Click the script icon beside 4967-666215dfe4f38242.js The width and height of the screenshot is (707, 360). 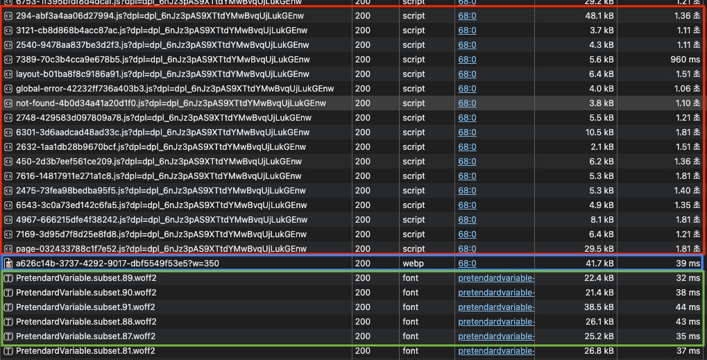(8, 220)
